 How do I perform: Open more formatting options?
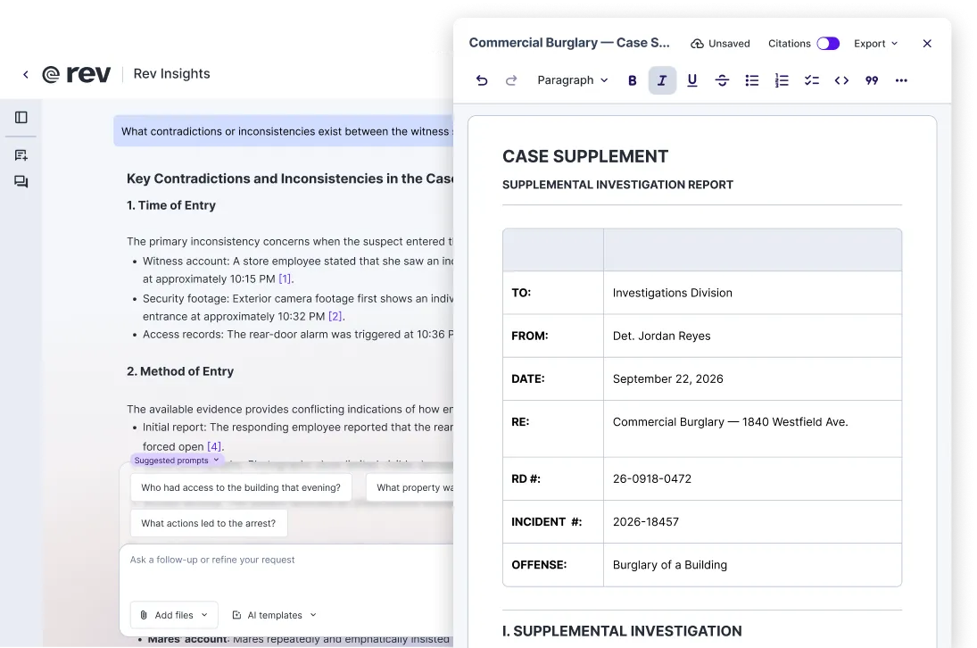(x=901, y=80)
